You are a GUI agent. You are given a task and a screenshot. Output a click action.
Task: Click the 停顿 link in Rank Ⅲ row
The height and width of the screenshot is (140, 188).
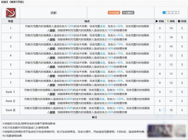tap(52, 112)
